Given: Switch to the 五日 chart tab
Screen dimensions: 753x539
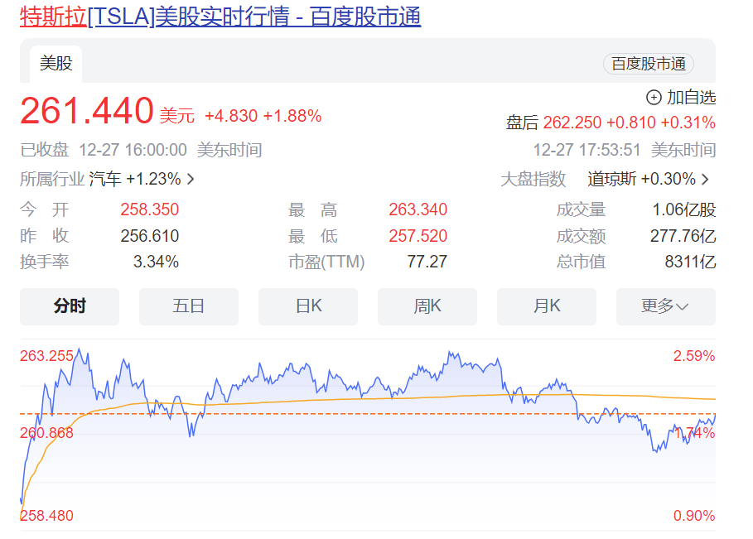Looking at the screenshot, I should coord(189,306).
